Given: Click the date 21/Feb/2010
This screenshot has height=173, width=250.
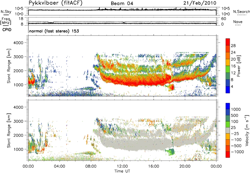Looking at the screenshot, I should (200, 3).
